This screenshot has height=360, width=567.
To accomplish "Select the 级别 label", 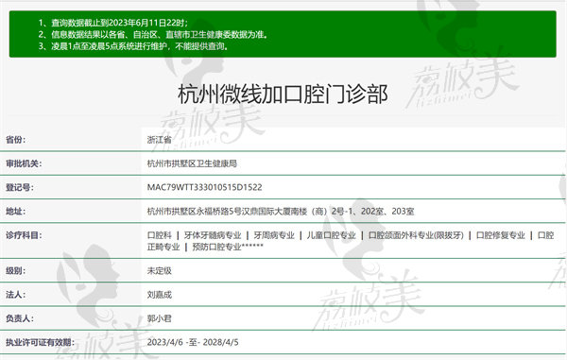I will tap(15, 270).
